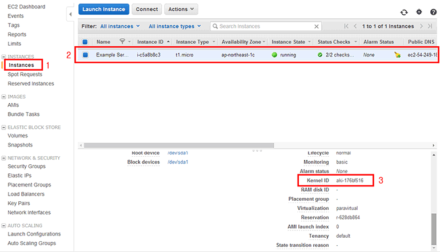Open the Actions dropdown

coord(181,9)
